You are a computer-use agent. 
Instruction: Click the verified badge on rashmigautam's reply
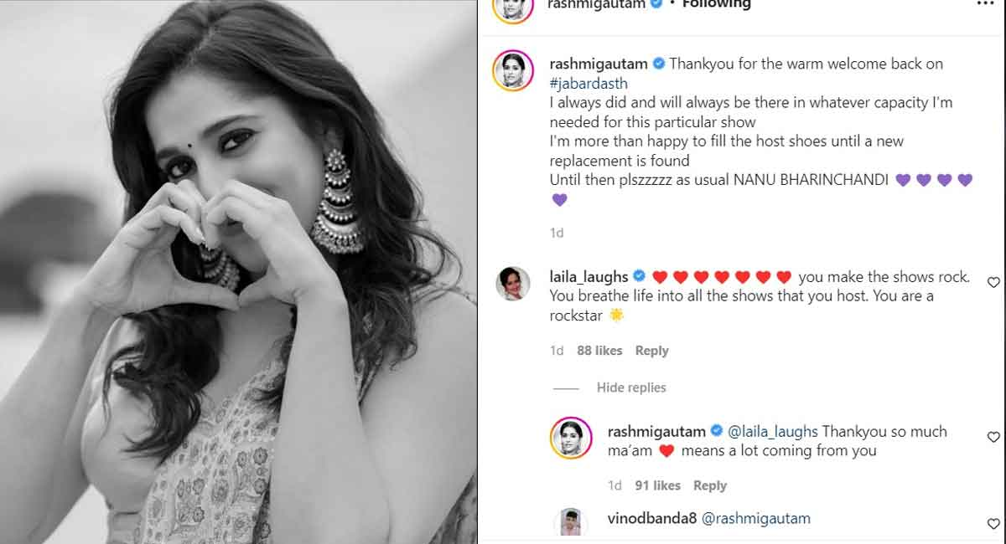(717, 431)
